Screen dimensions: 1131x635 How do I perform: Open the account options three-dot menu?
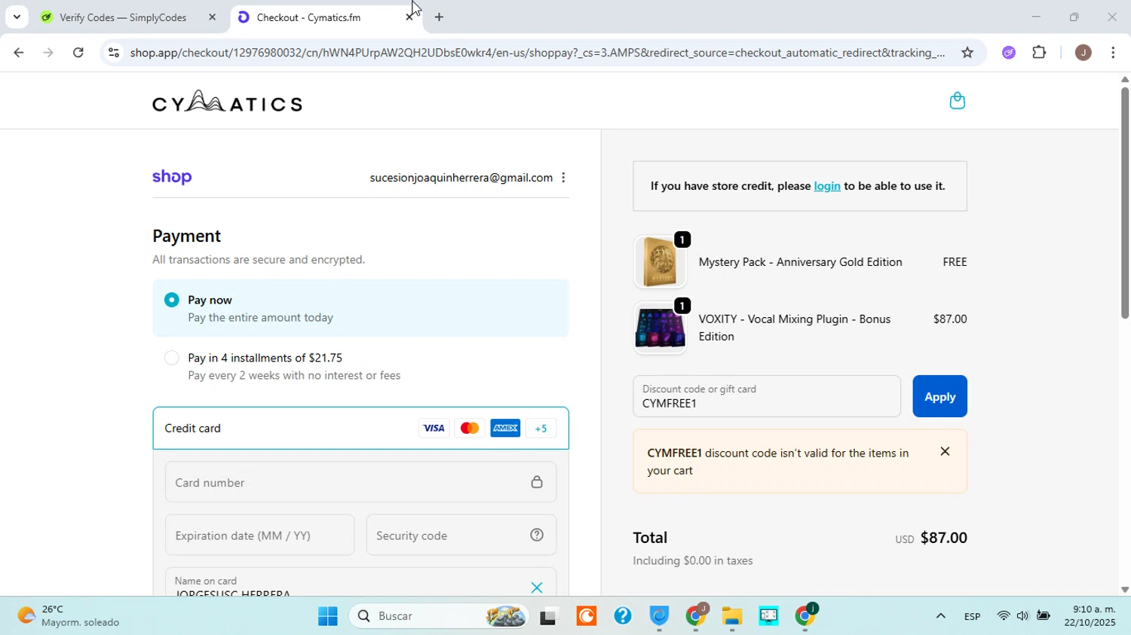pos(563,178)
